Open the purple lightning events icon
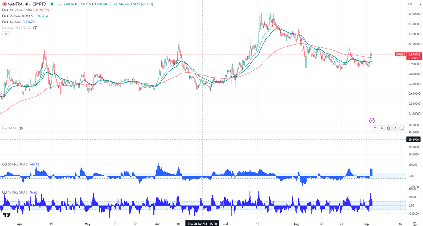Screen dimensions: 423x226 coord(372,120)
